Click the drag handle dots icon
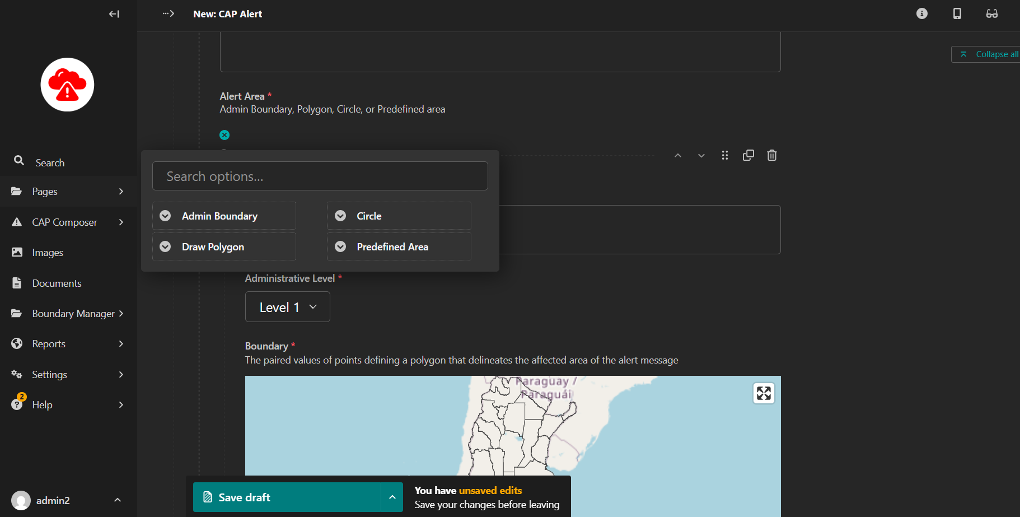Image resolution: width=1020 pixels, height=517 pixels. [x=724, y=155]
